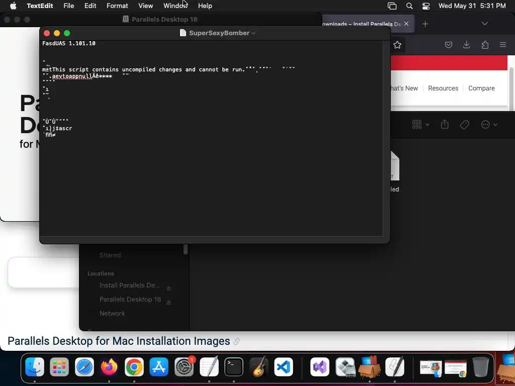
Task: Open Firefox from the Dock
Action: coord(109,367)
